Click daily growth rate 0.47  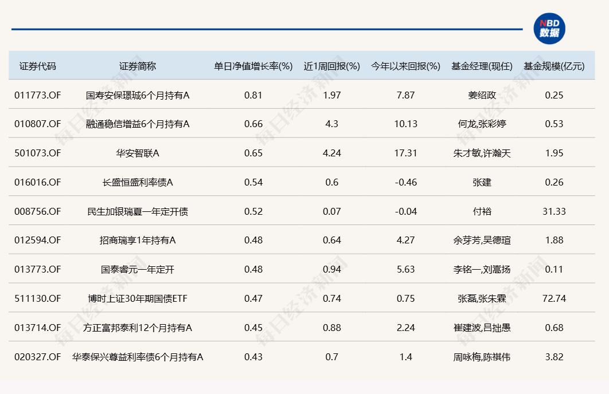(x=253, y=298)
